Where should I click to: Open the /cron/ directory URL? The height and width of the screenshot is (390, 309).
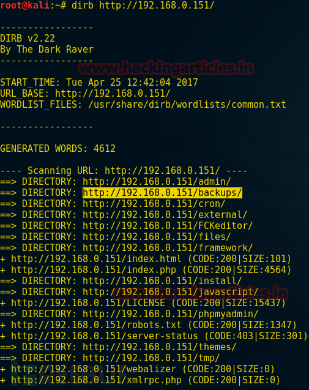154,204
